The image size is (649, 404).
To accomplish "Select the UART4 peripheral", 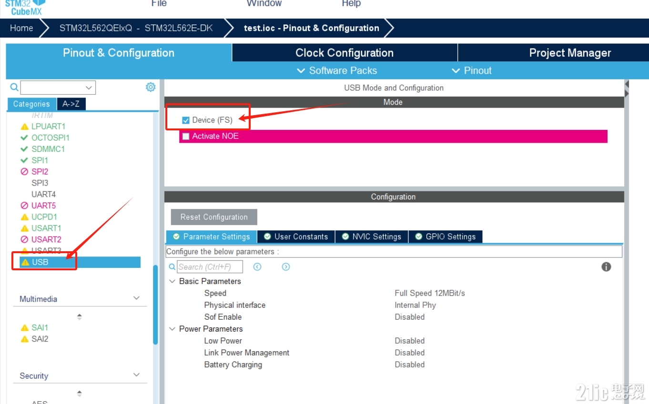I will 43,194.
